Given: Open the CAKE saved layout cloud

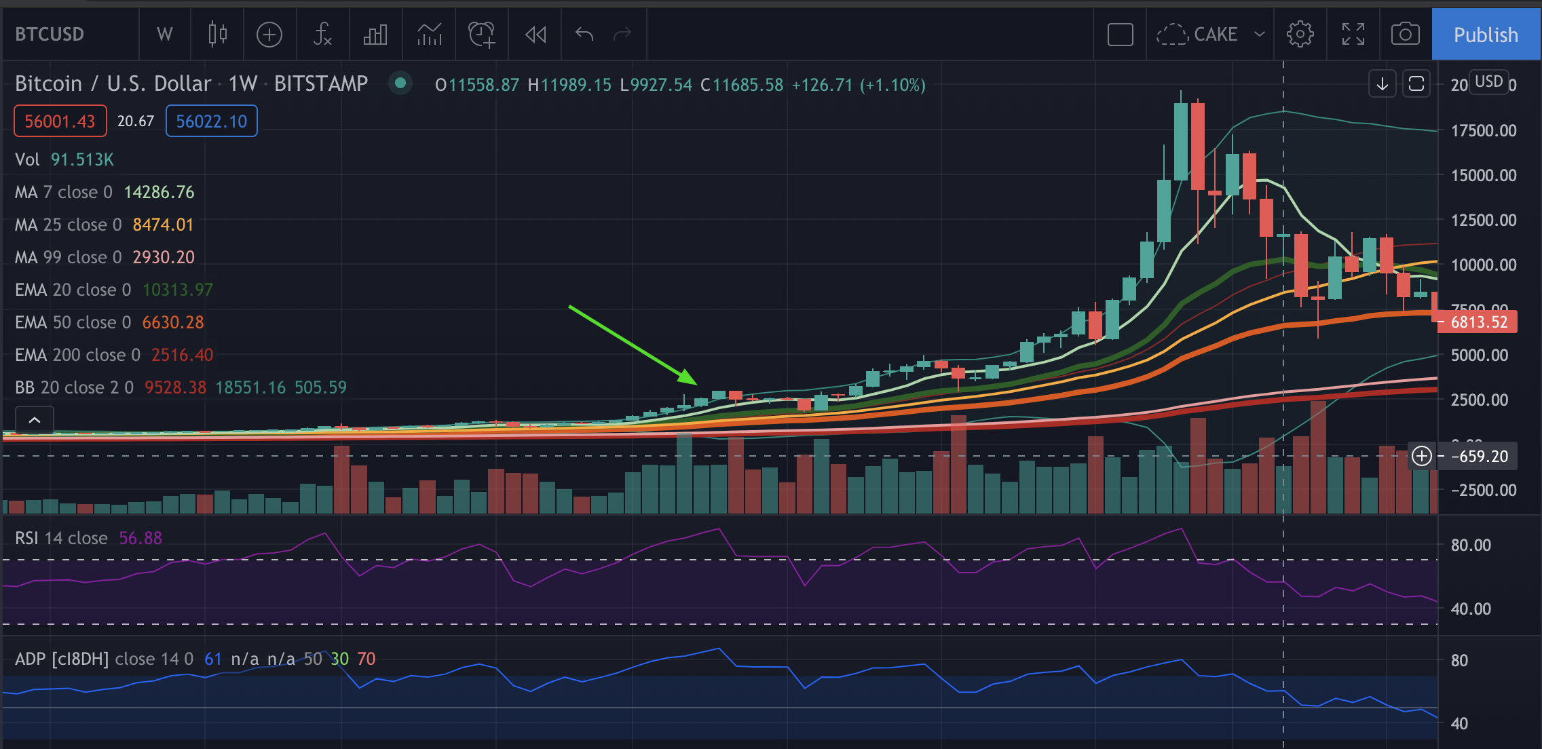Looking at the screenshot, I should click(x=1197, y=35).
